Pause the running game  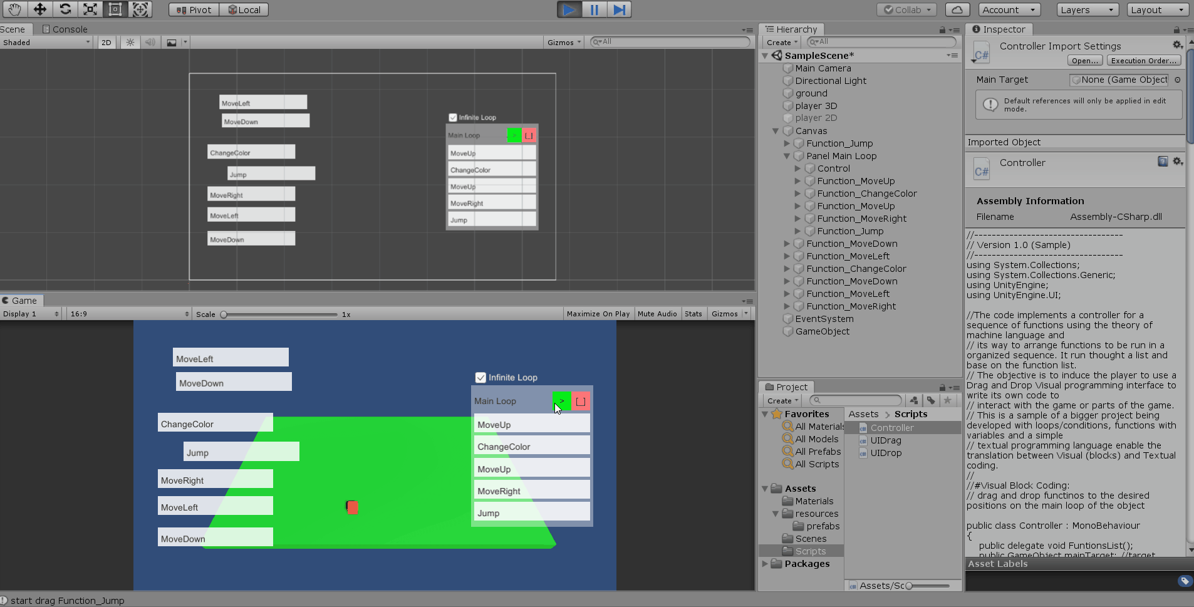click(594, 9)
